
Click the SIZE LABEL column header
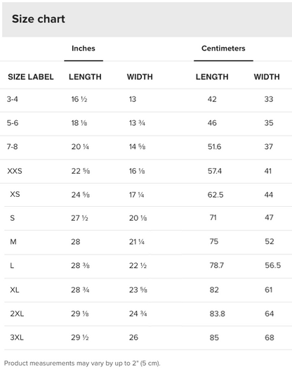[x=31, y=77]
